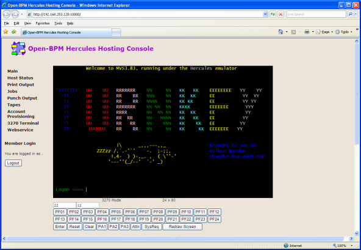
Task: Open Account Provisioning link
Action: [x=21, y=114]
